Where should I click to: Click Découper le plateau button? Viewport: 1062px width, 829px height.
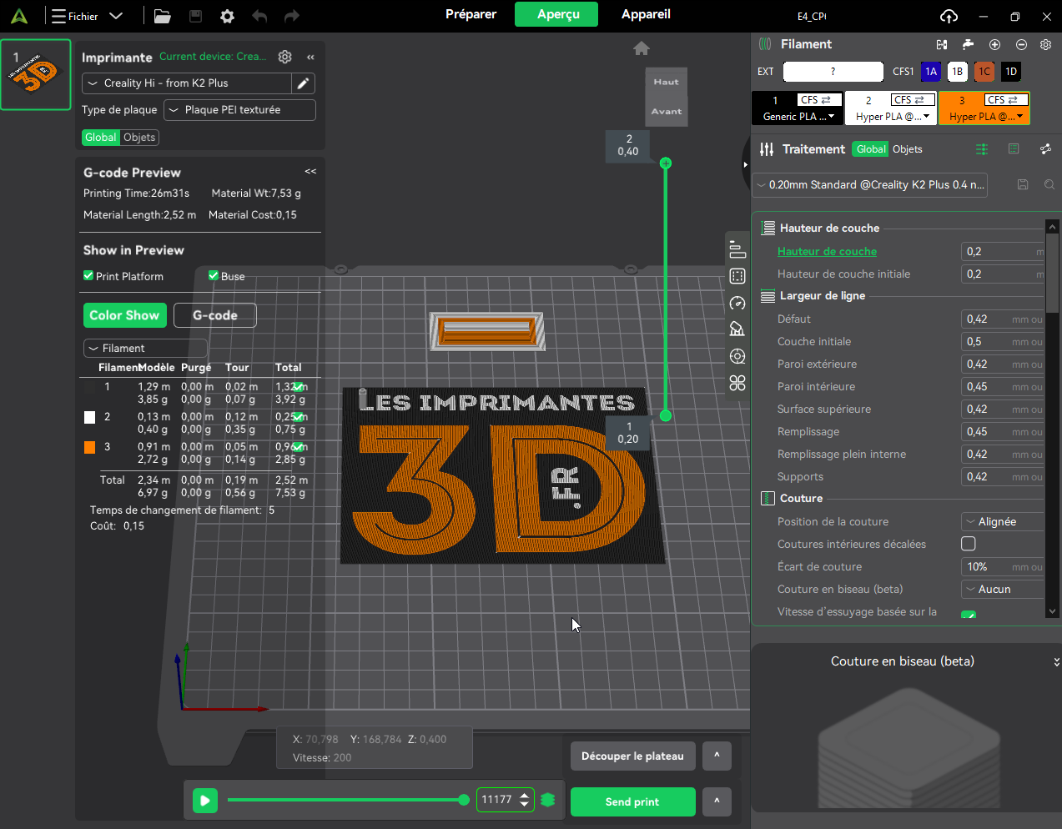point(632,756)
